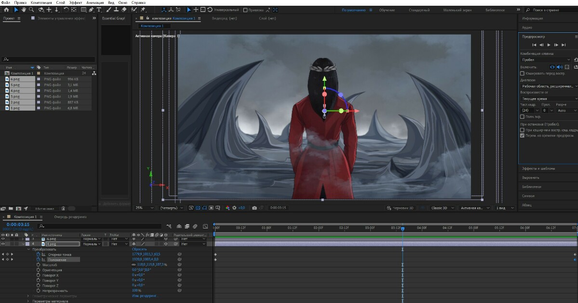Open the Анимация menu
578x303 pixels.
(x=95, y=2)
